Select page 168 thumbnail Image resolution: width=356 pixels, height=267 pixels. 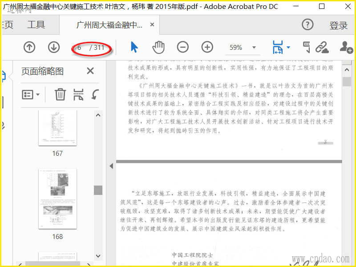click(x=57, y=199)
